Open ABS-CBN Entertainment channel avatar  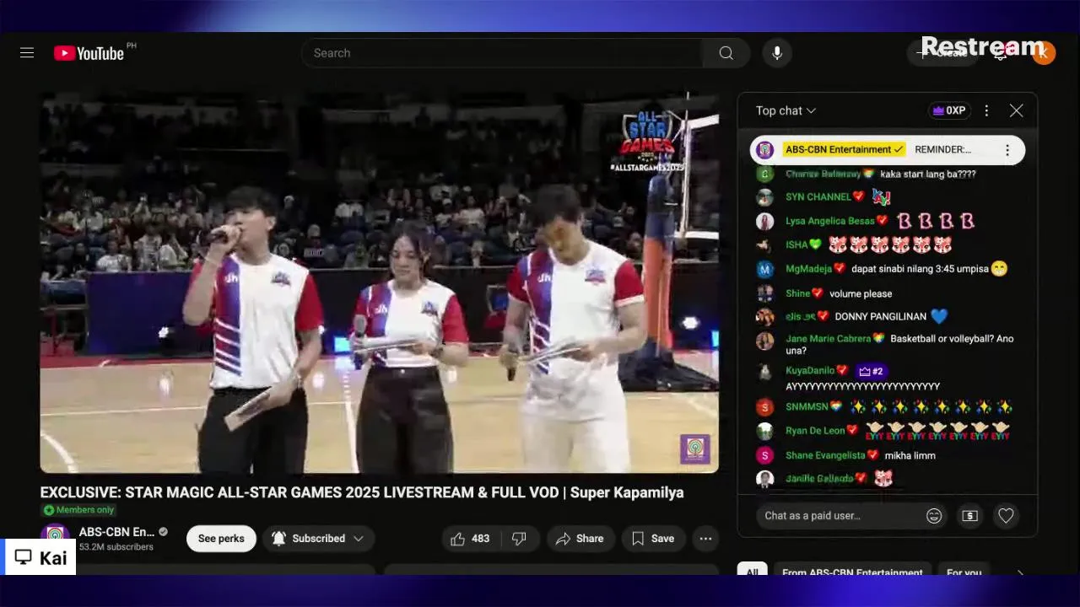[x=56, y=537]
